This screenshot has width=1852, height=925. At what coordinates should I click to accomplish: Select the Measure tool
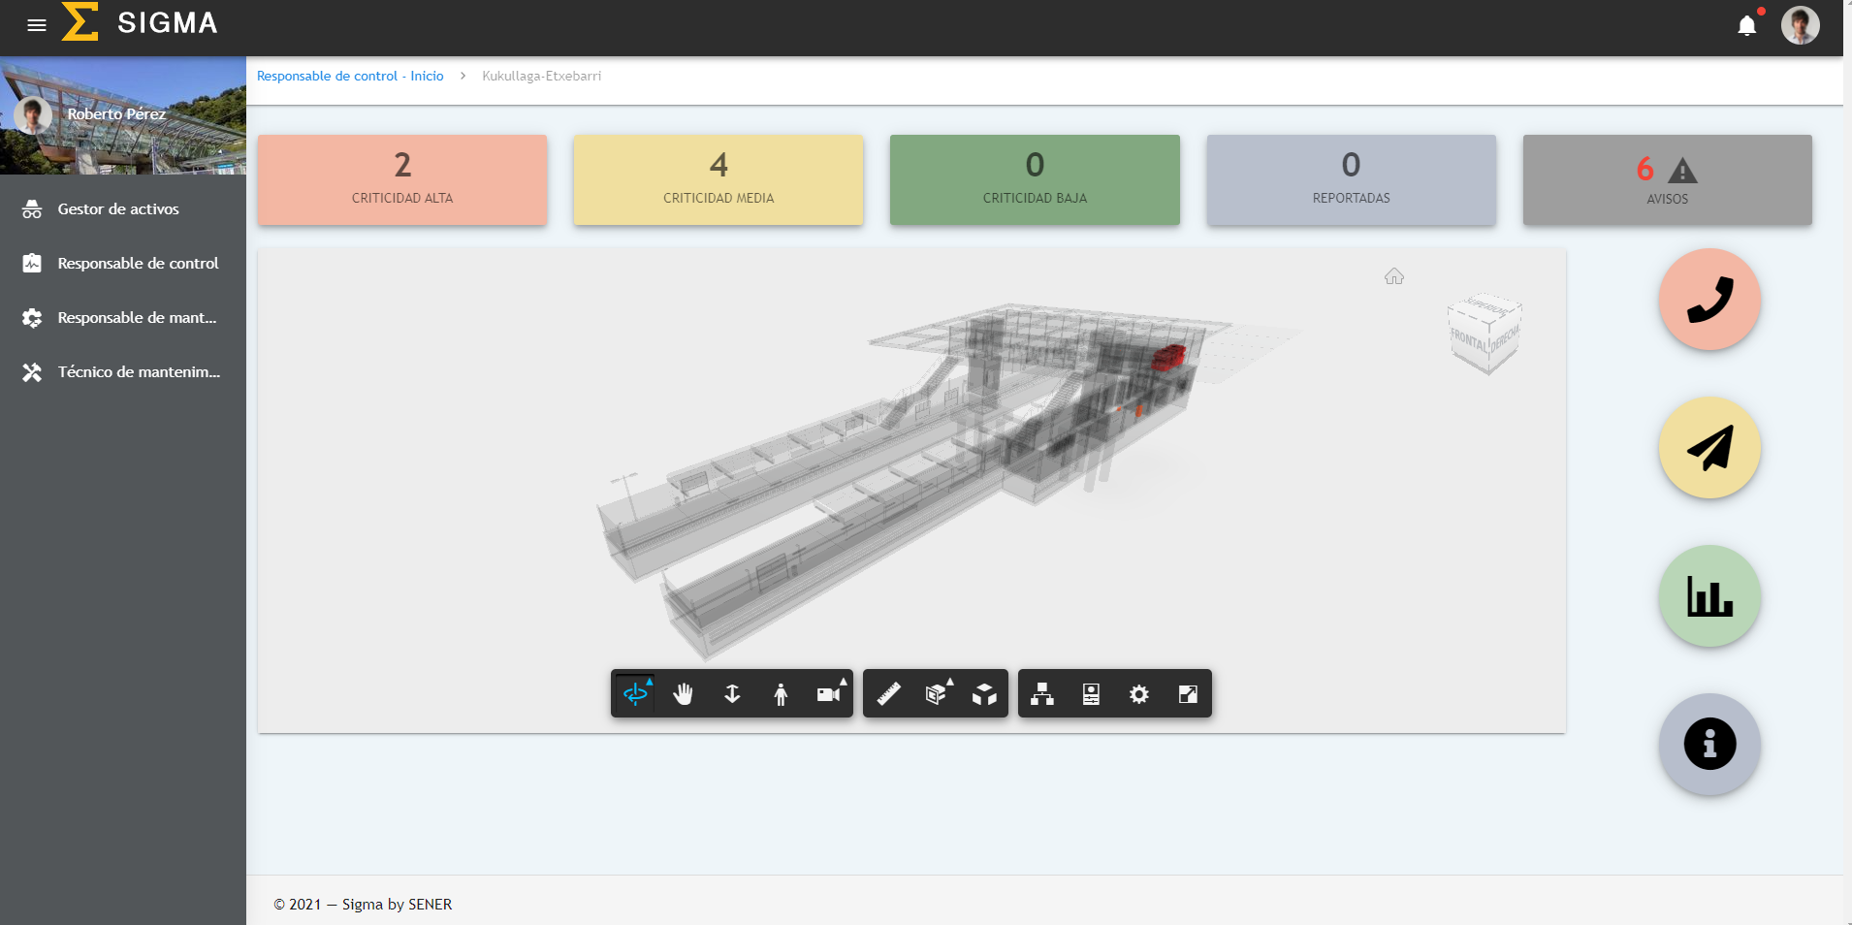coord(890,693)
